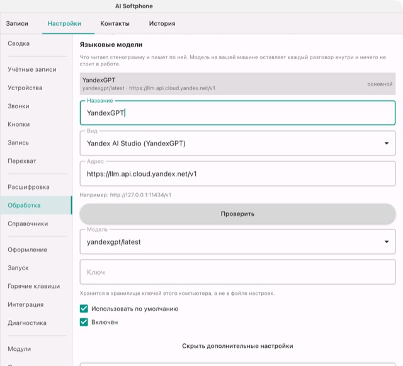
Task: Switch to the Настройки tab
Action: coord(64,23)
